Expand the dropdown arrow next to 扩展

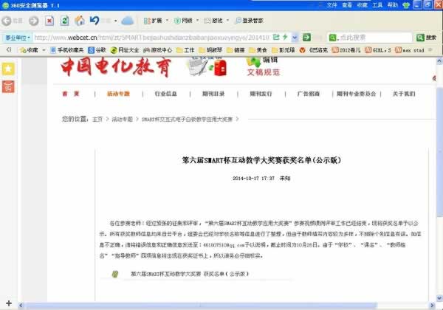[x=167, y=21]
